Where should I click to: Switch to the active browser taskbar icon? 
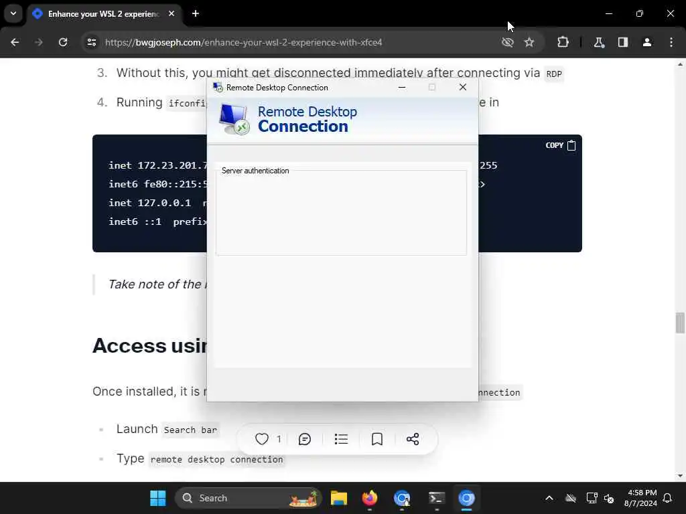pyautogui.click(x=466, y=498)
